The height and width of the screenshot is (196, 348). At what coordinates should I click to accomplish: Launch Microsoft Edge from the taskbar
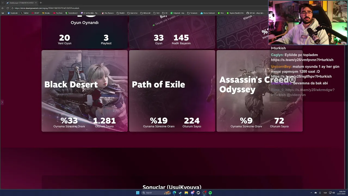tap(174, 193)
